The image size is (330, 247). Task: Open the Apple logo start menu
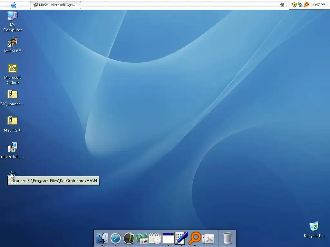pos(14,5)
